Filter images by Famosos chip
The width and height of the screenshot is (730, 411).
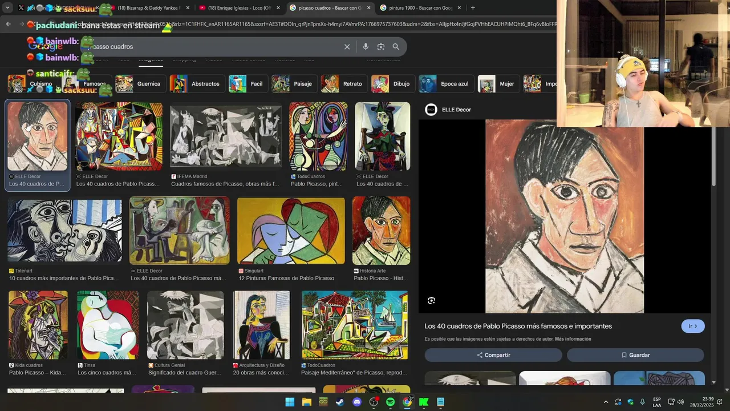pyautogui.click(x=86, y=84)
